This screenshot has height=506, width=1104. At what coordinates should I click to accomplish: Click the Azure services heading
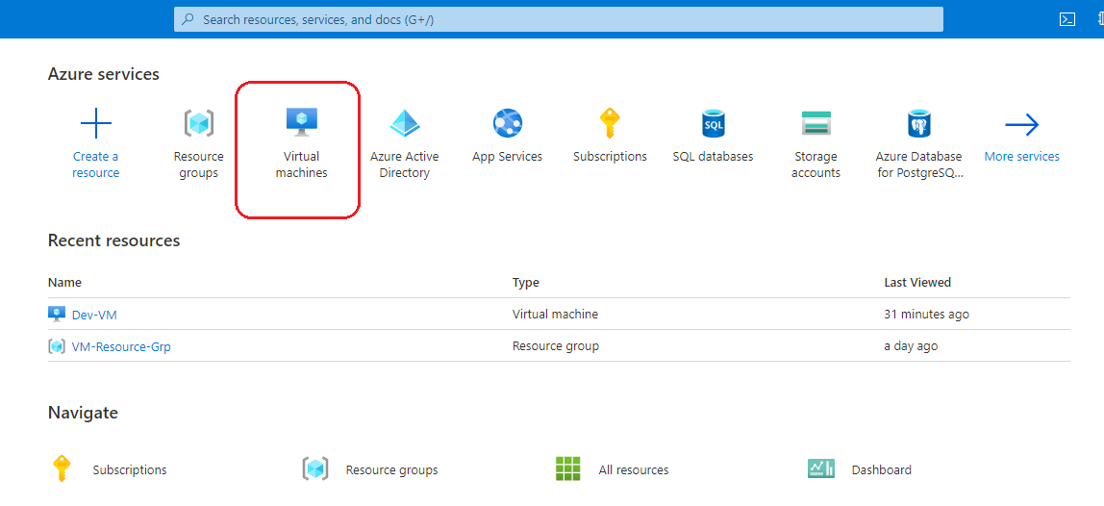(x=104, y=74)
